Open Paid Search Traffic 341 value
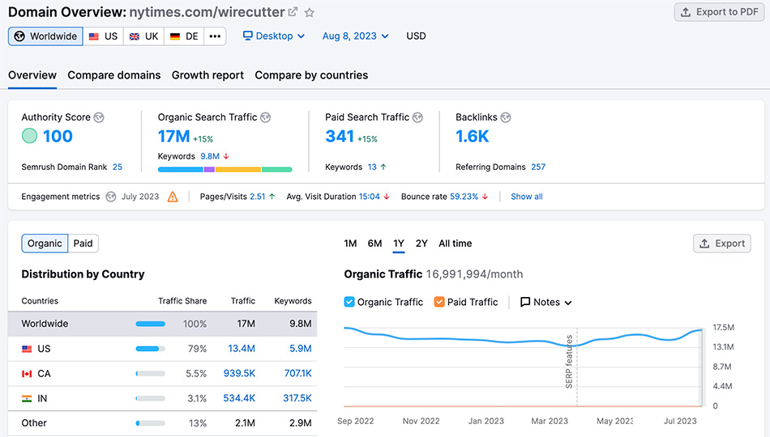770x437 pixels. [x=340, y=136]
